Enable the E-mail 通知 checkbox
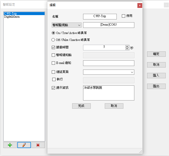Screen dimensions: 169x156 (54, 63)
